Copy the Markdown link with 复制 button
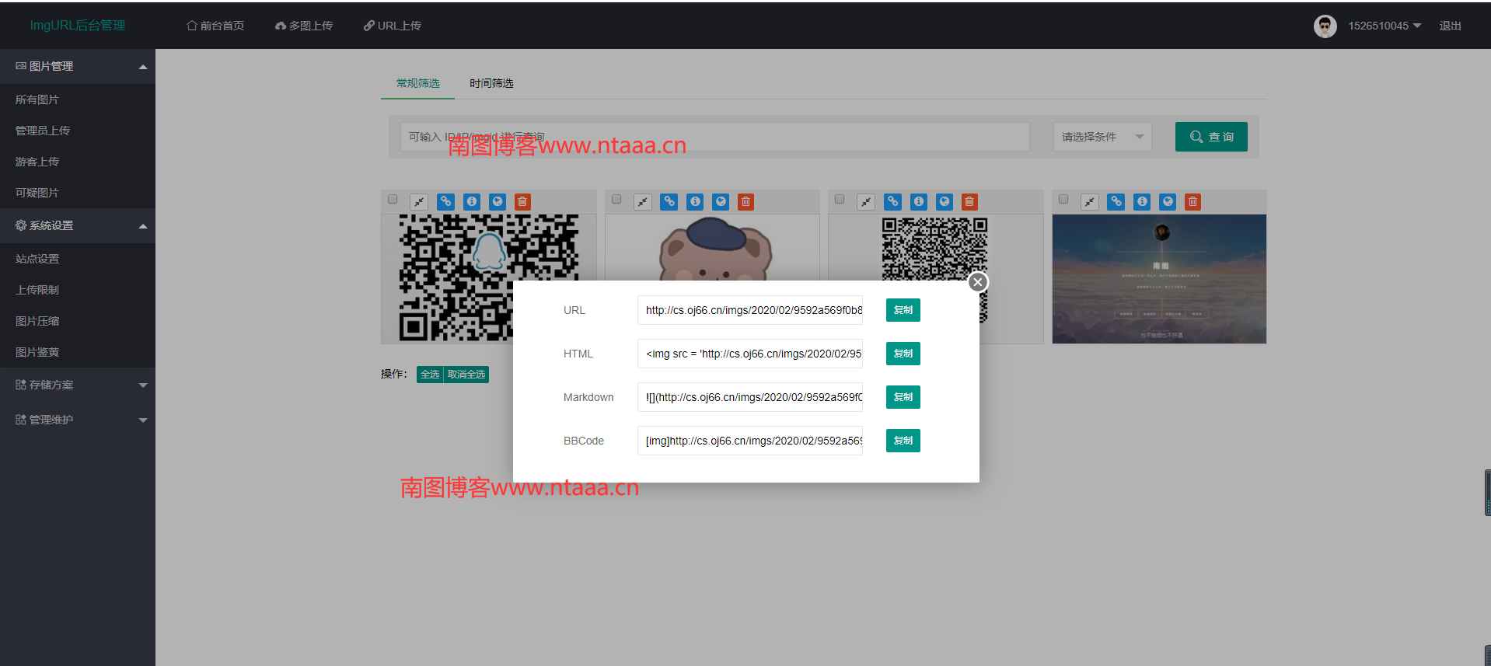 [x=903, y=397]
